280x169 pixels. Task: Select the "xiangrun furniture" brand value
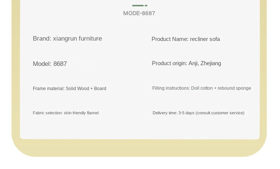[x=77, y=39]
